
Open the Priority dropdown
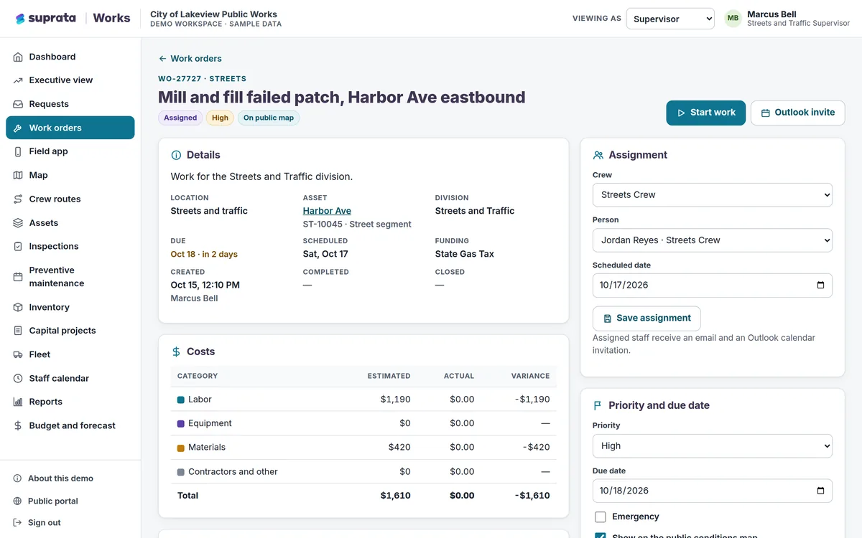713,445
